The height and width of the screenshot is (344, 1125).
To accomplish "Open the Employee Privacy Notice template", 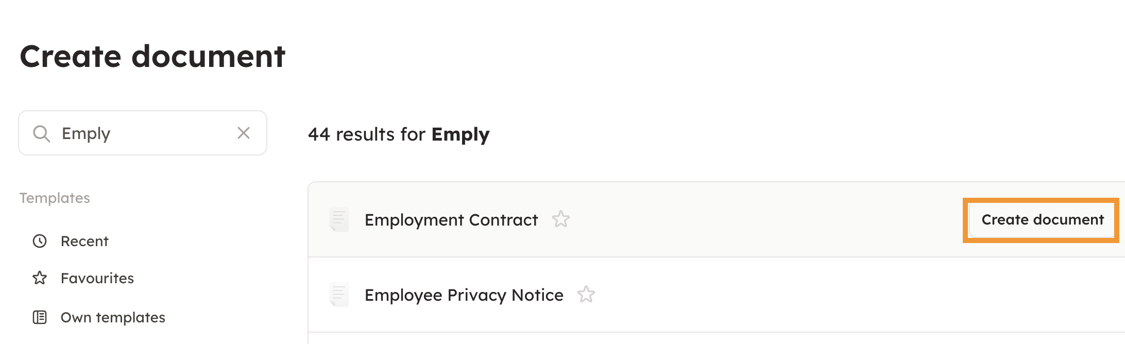I will coord(464,295).
